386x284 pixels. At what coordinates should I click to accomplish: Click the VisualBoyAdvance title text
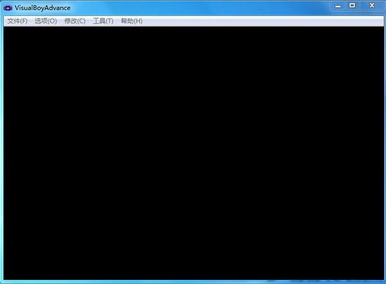point(43,8)
